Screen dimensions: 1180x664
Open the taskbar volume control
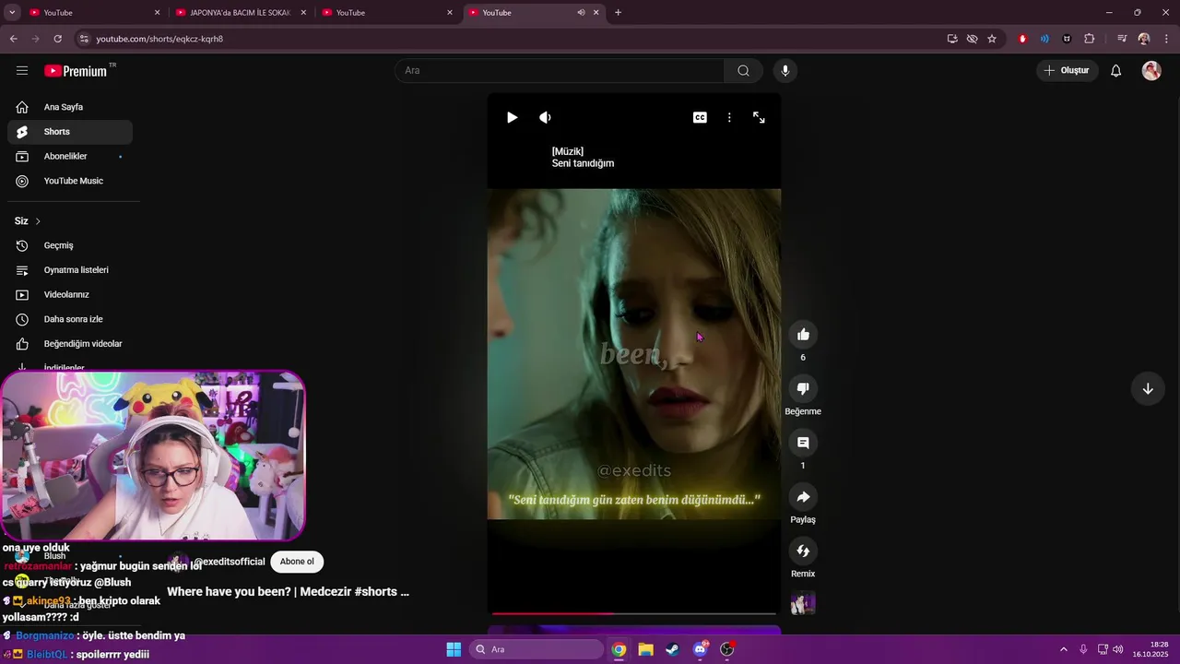click(x=1117, y=649)
